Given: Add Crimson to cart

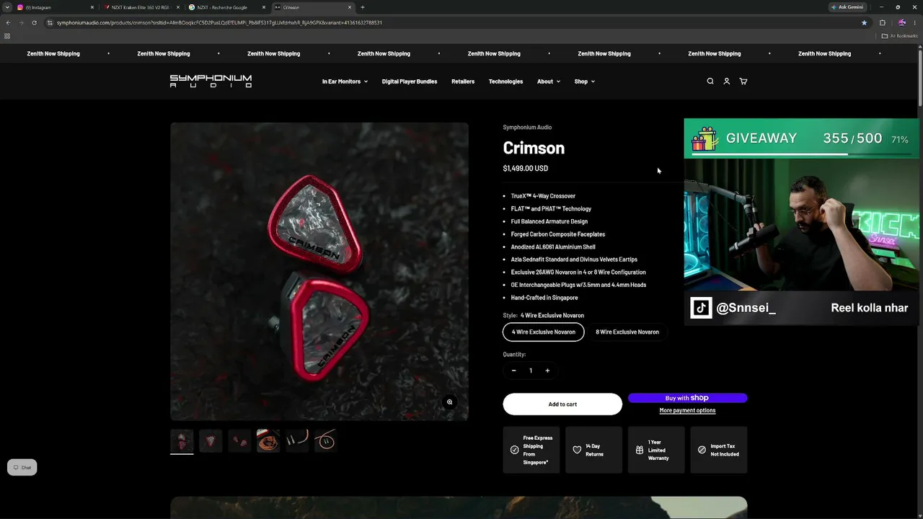Looking at the screenshot, I should coord(562,404).
